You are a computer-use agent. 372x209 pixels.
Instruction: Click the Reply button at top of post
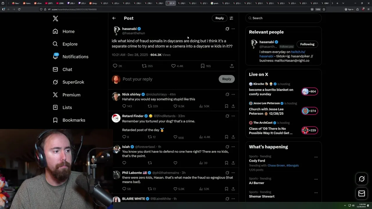coord(219,18)
